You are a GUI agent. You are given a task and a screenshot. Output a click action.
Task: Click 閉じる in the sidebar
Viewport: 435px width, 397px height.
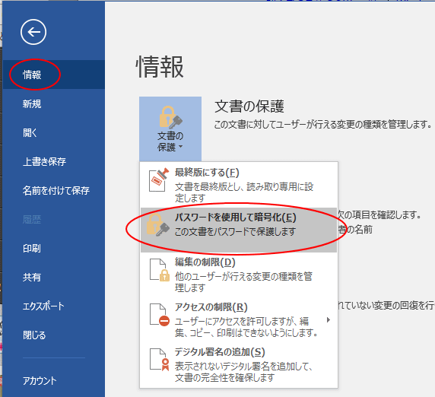point(53,335)
